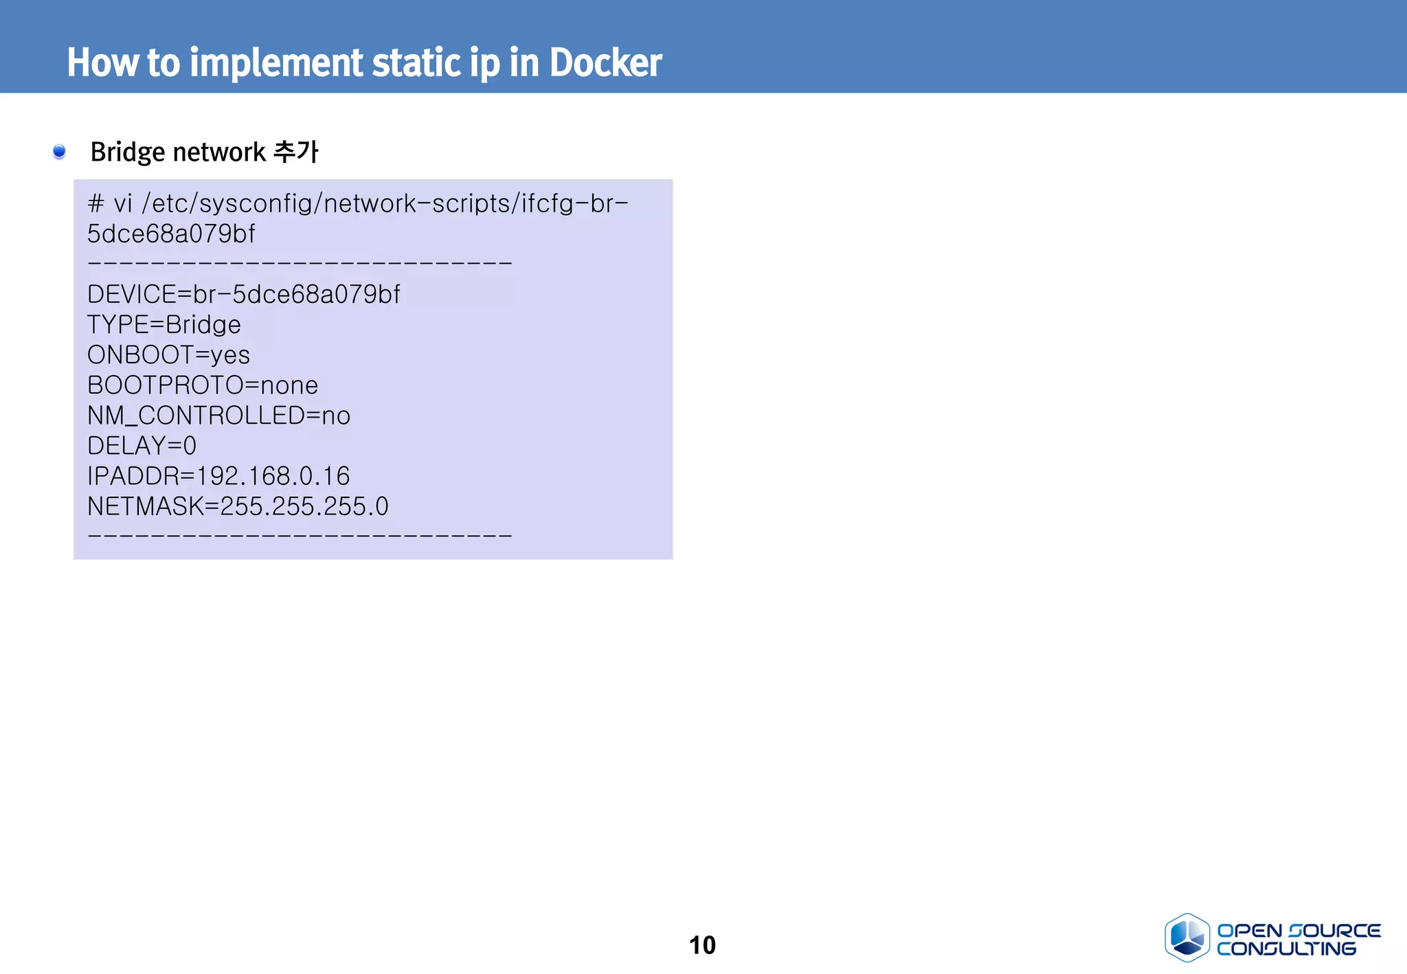1407x974 pixels.
Task: Click the page number 10
Action: [702, 945]
